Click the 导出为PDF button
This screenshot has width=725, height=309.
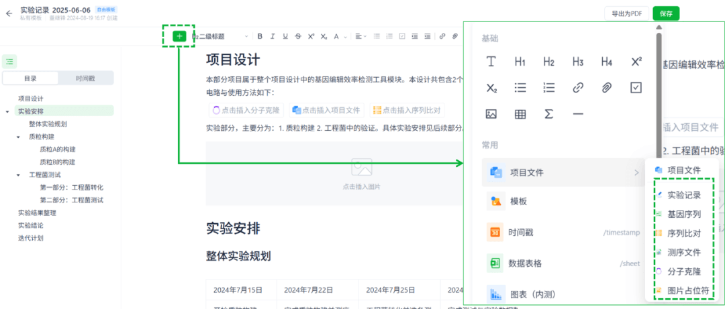point(626,13)
